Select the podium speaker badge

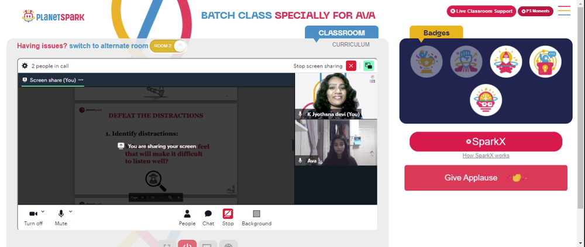545,61
